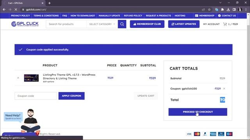Stop the page from loading
This screenshot has height=140, width=250.
tap(16, 9)
